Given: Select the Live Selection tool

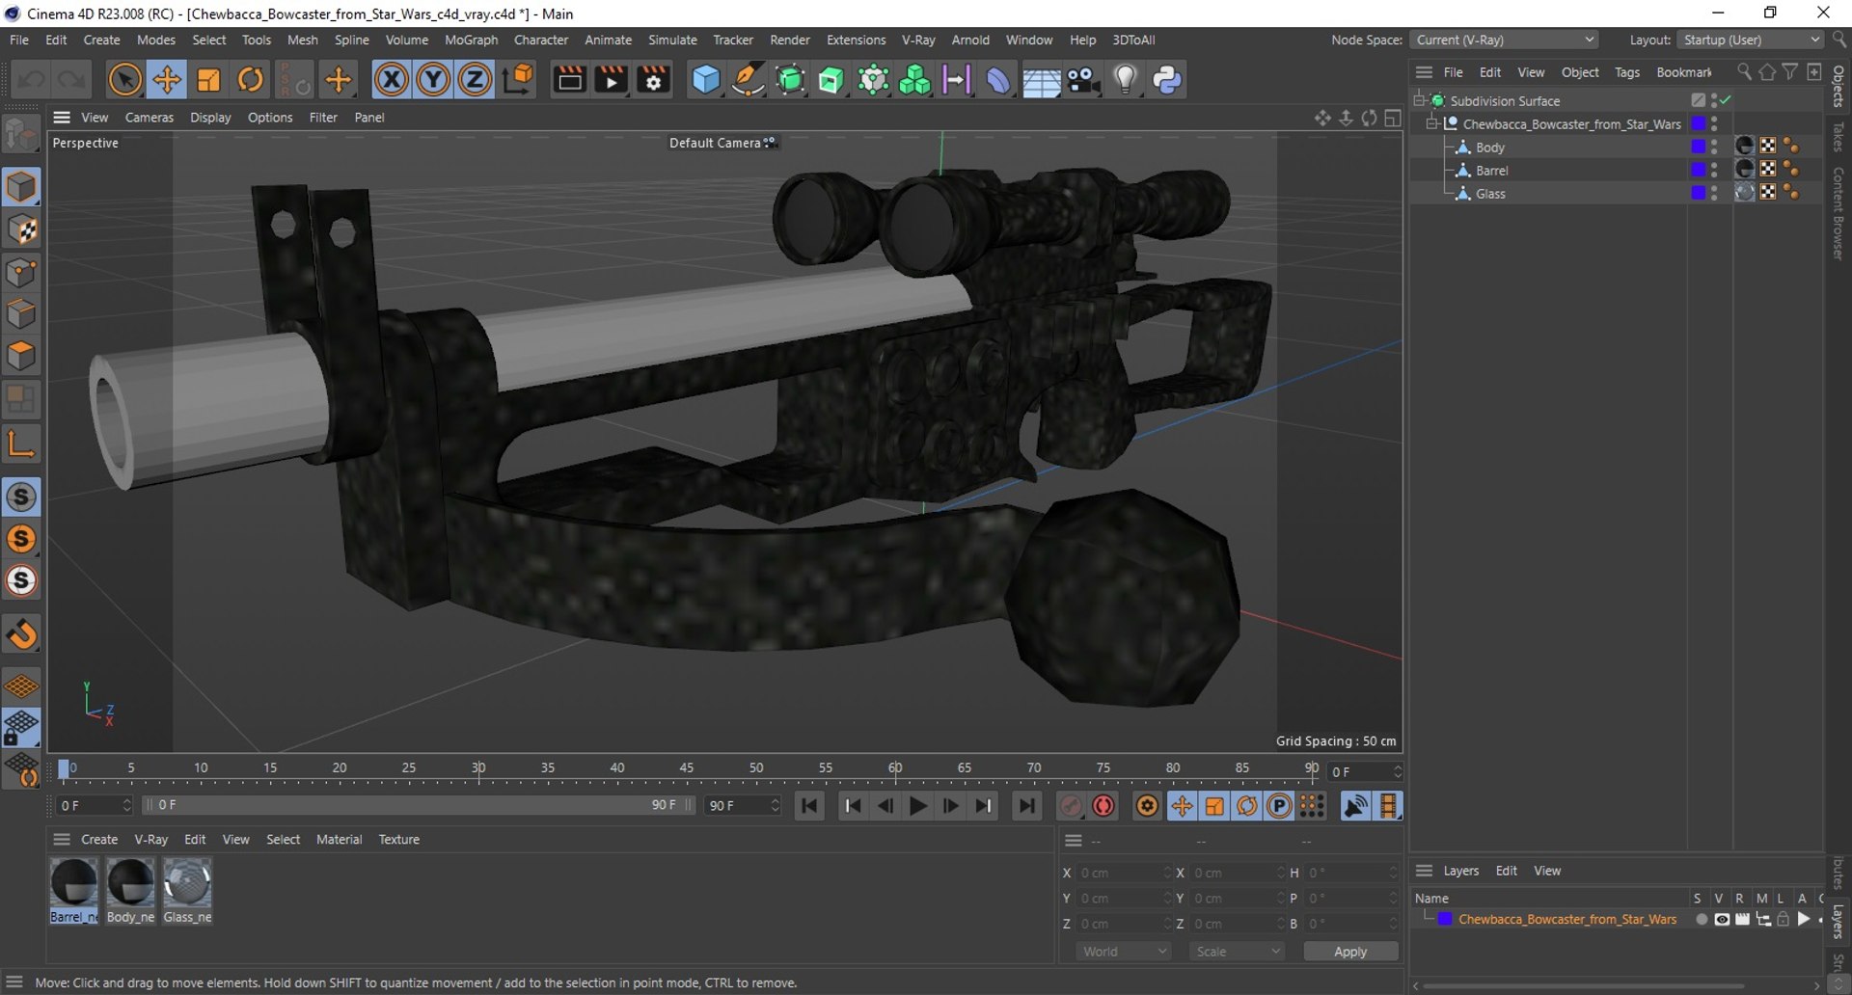Looking at the screenshot, I should (x=124, y=79).
